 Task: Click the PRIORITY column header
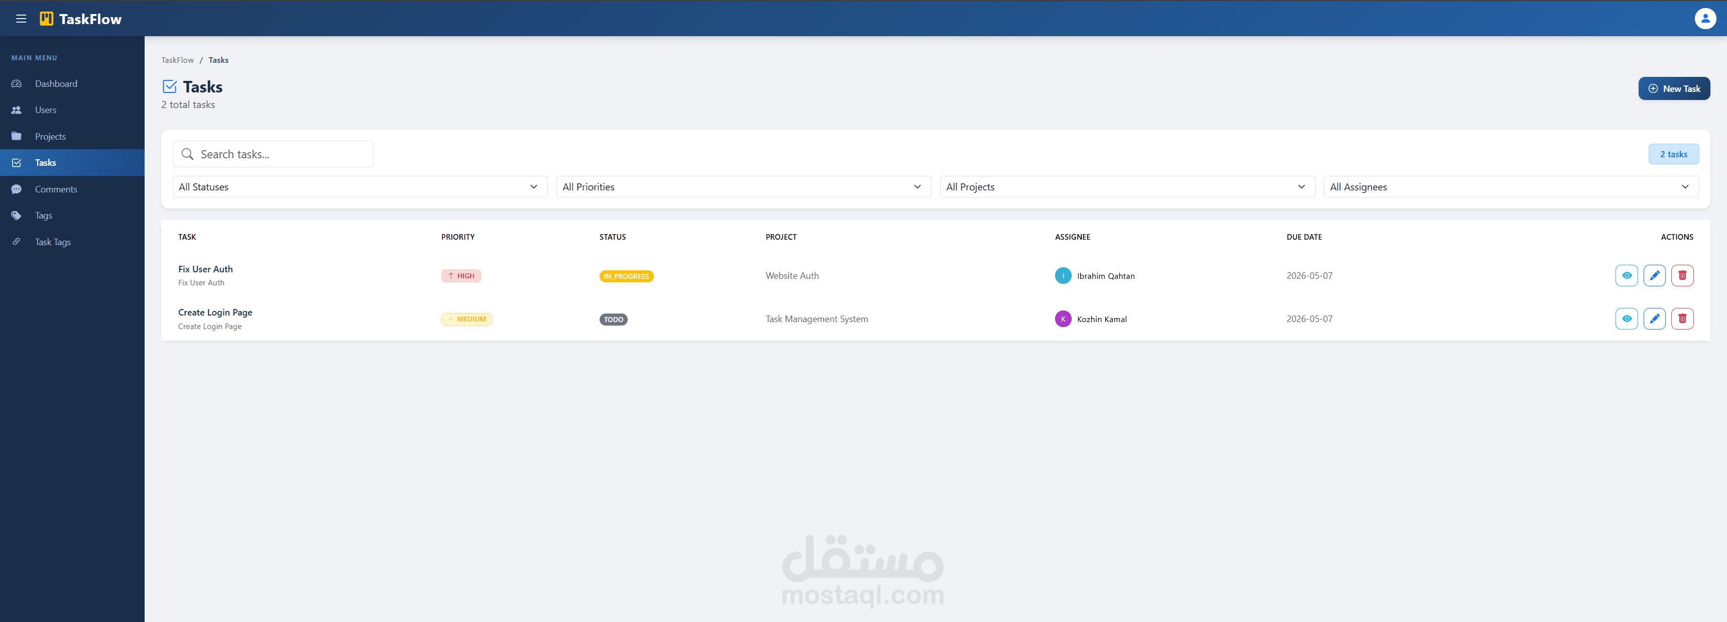click(x=458, y=237)
